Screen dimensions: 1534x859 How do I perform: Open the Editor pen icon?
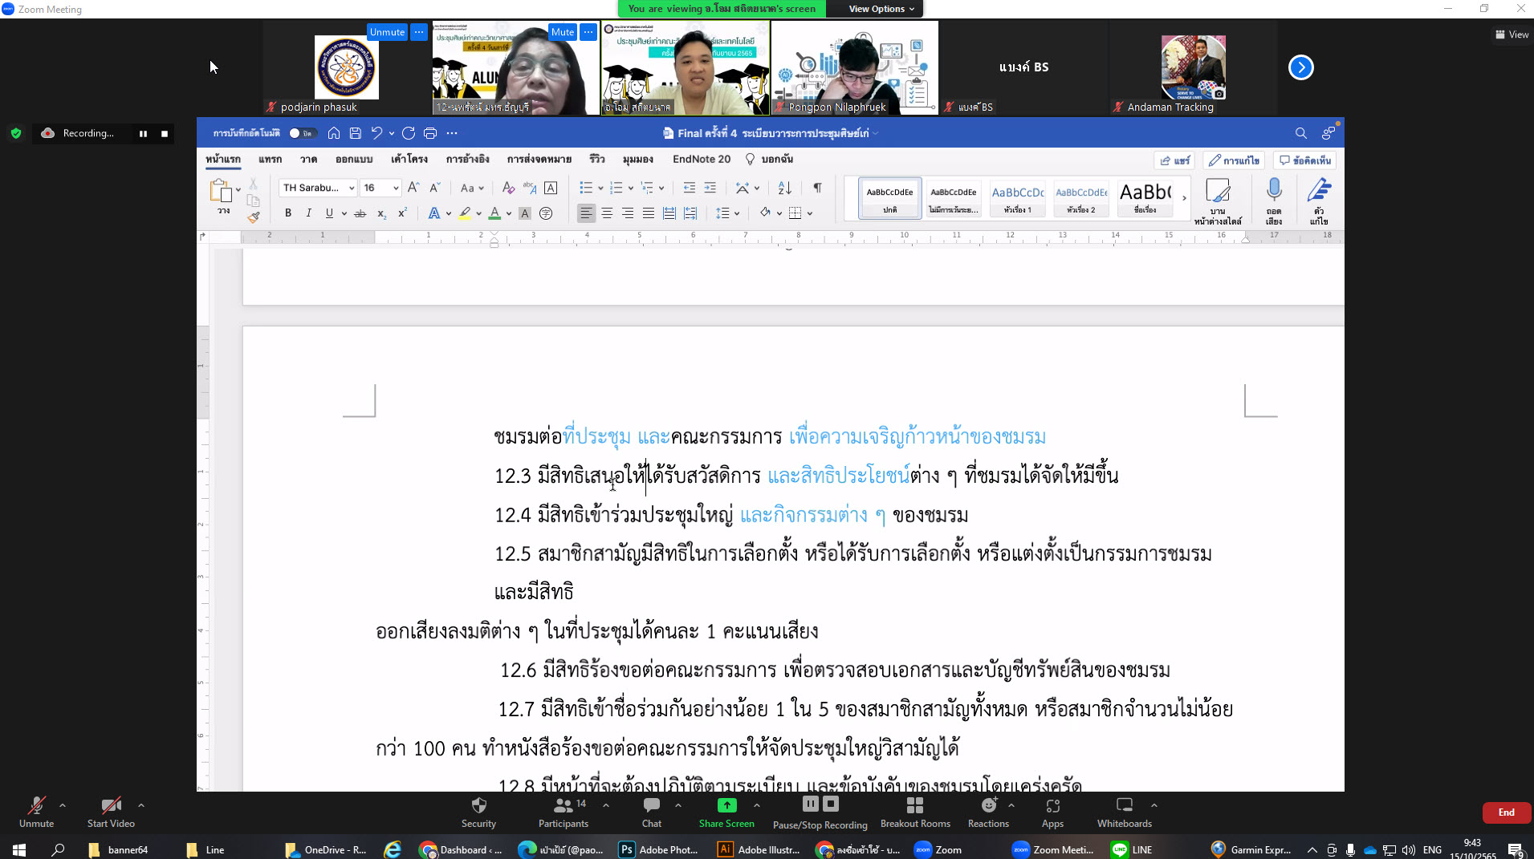[1319, 201]
